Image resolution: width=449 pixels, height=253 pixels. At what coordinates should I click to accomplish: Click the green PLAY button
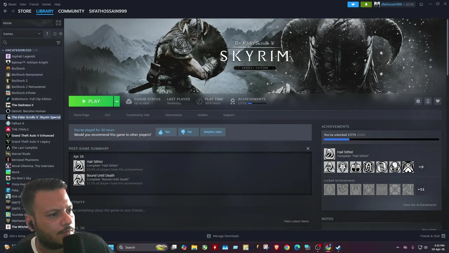[x=91, y=101]
